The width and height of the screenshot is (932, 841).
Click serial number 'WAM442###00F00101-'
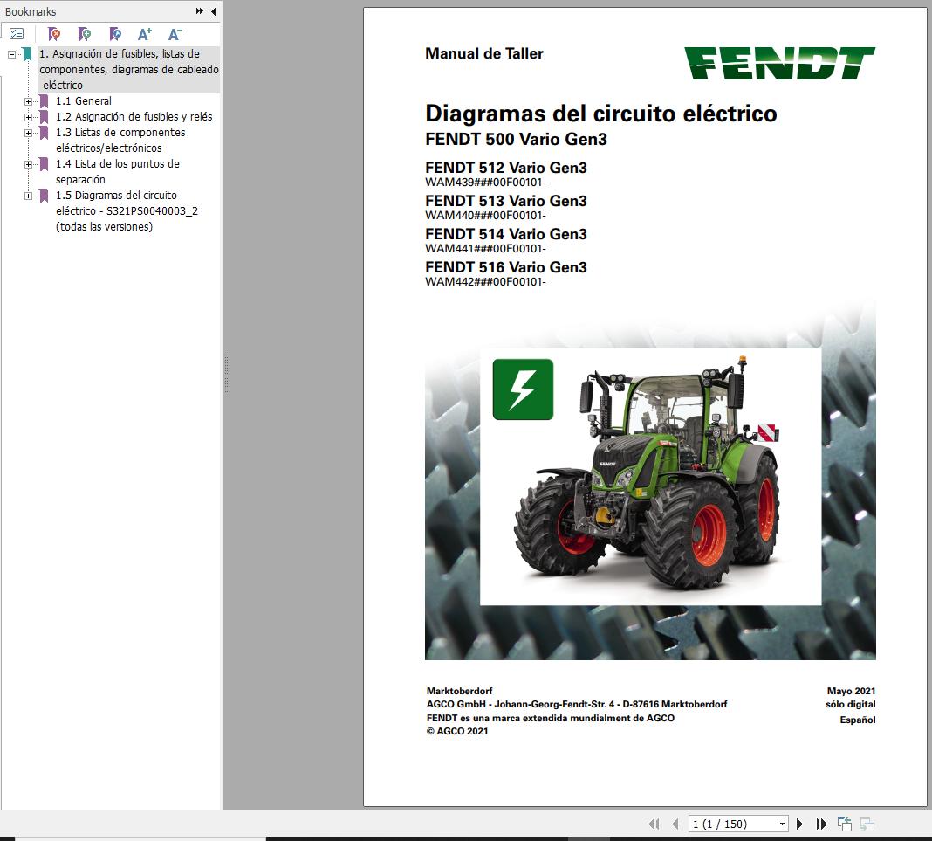coord(485,282)
